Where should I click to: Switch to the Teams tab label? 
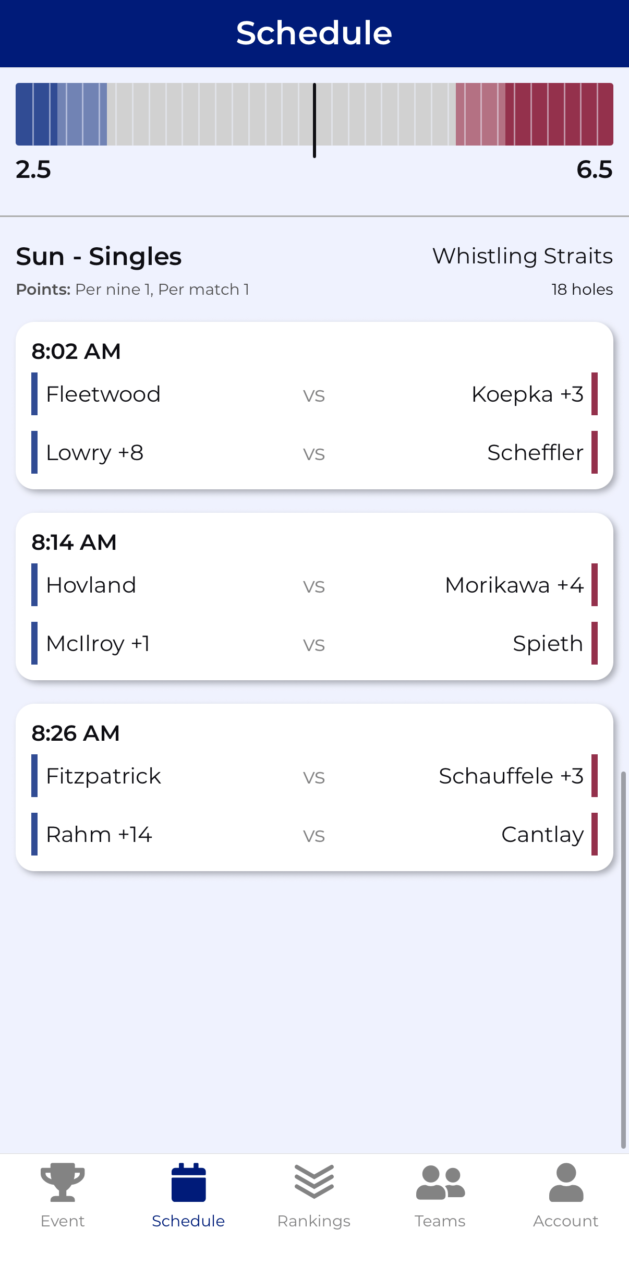click(440, 1221)
